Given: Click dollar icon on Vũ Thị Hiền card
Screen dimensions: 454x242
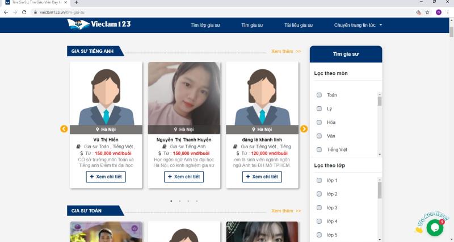Looking at the screenshot, I should tap(82, 153).
